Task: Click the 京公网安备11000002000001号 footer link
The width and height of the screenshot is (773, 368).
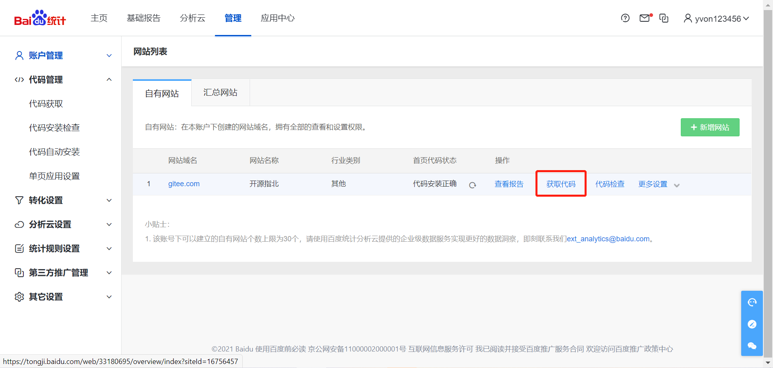Action: click(357, 349)
